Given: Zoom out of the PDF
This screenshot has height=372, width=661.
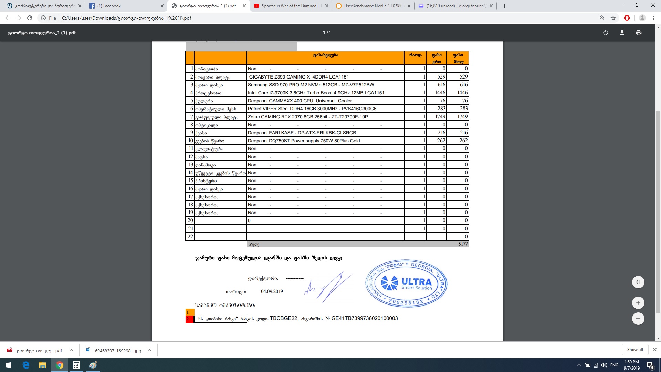Looking at the screenshot, I should pos(638,319).
